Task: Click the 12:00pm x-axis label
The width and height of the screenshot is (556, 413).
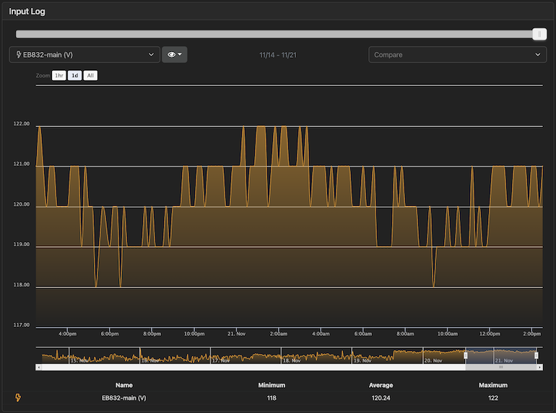Action: [x=490, y=334]
